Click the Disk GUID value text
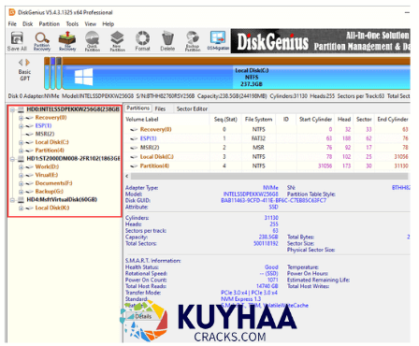This screenshot has width=419, height=346. 273,200
